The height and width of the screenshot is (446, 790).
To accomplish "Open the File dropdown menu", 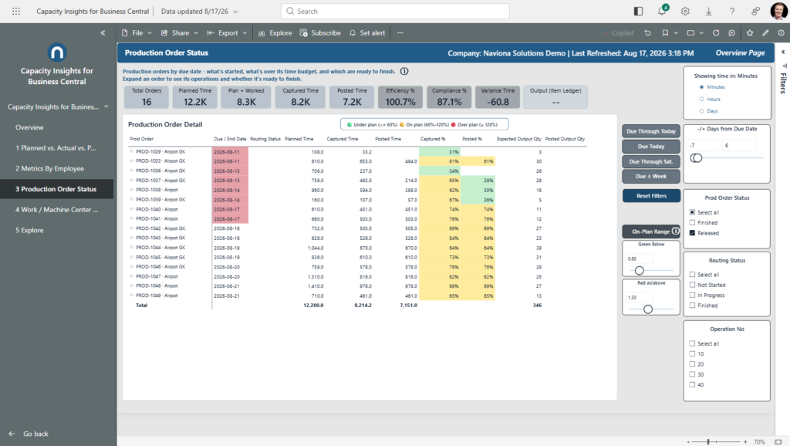I will 137,32.
